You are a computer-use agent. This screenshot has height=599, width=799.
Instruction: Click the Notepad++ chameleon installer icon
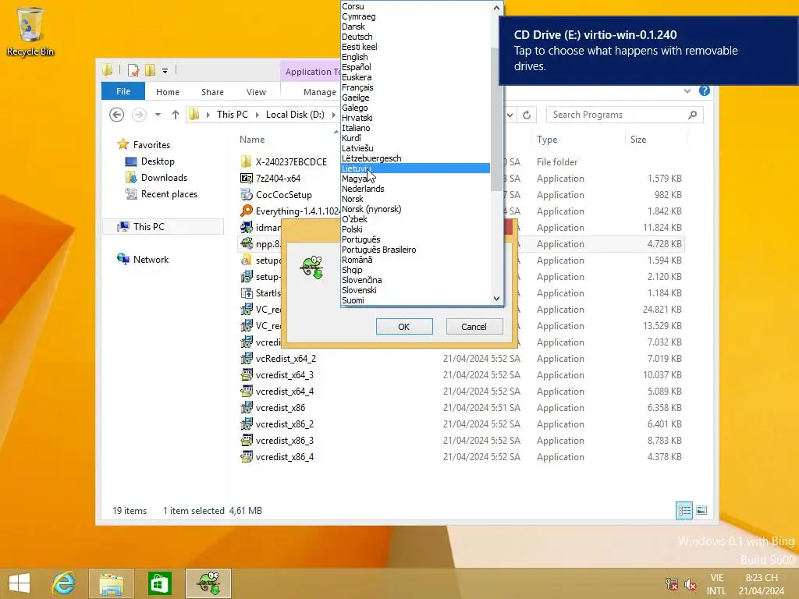point(312,268)
